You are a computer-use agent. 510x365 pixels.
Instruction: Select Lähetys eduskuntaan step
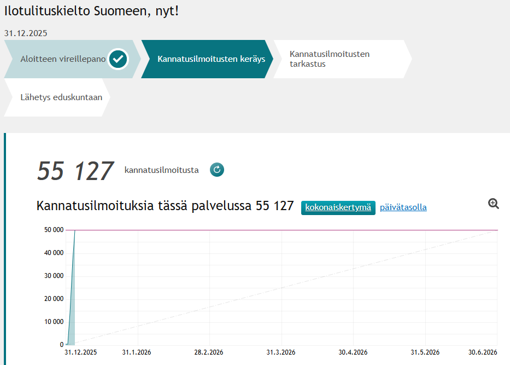57,97
